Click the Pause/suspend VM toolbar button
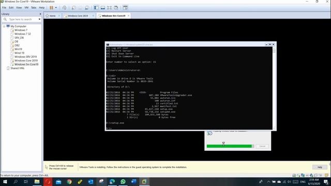The image size is (331, 186). [x=51, y=8]
